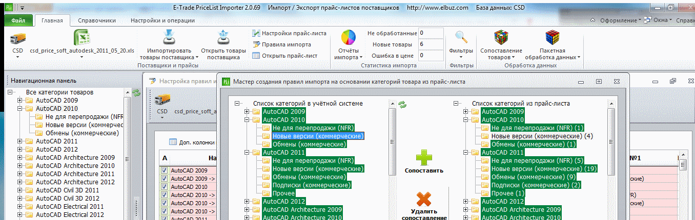
Task: Switch to Справочники ribbon tab
Action: click(97, 20)
